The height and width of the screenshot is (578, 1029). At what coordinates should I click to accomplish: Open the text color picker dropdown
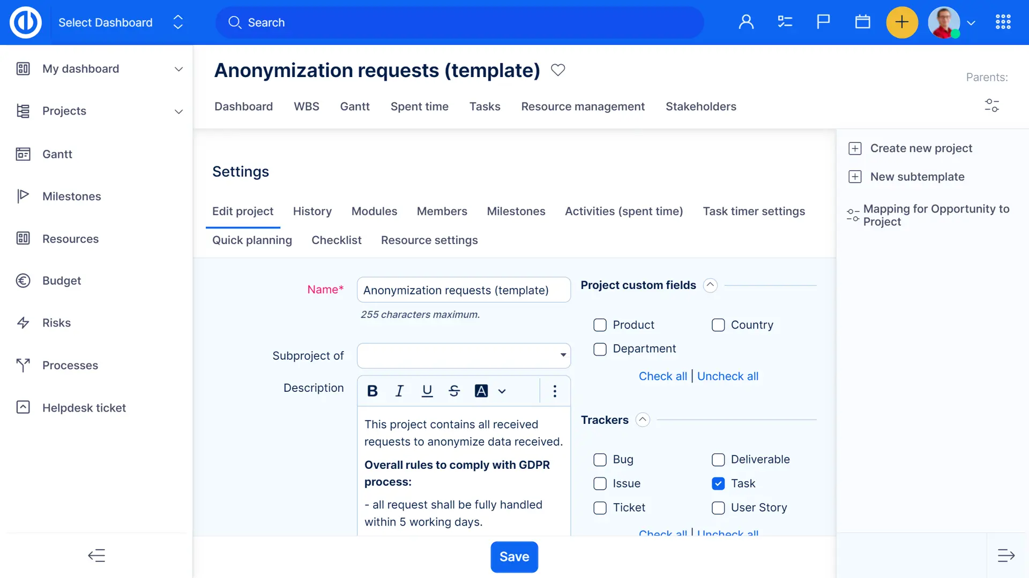502,391
